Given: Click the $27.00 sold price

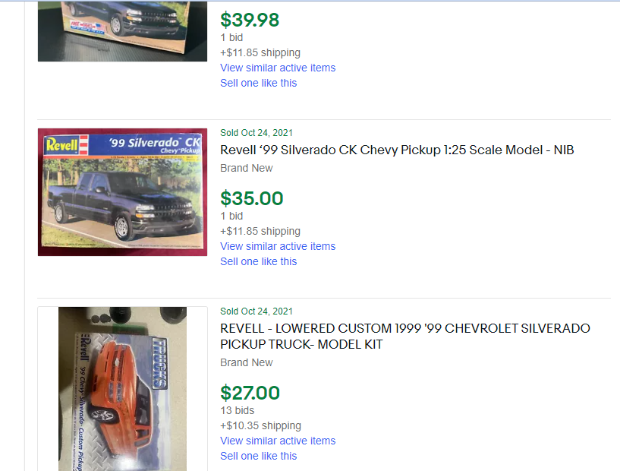Looking at the screenshot, I should pos(250,393).
